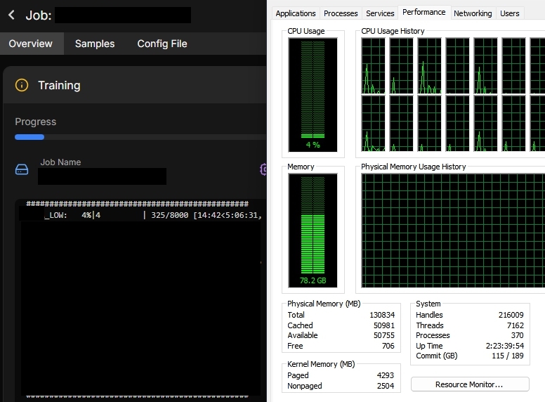
Task: Click the first CPU Usage History graph
Action: 373,66
